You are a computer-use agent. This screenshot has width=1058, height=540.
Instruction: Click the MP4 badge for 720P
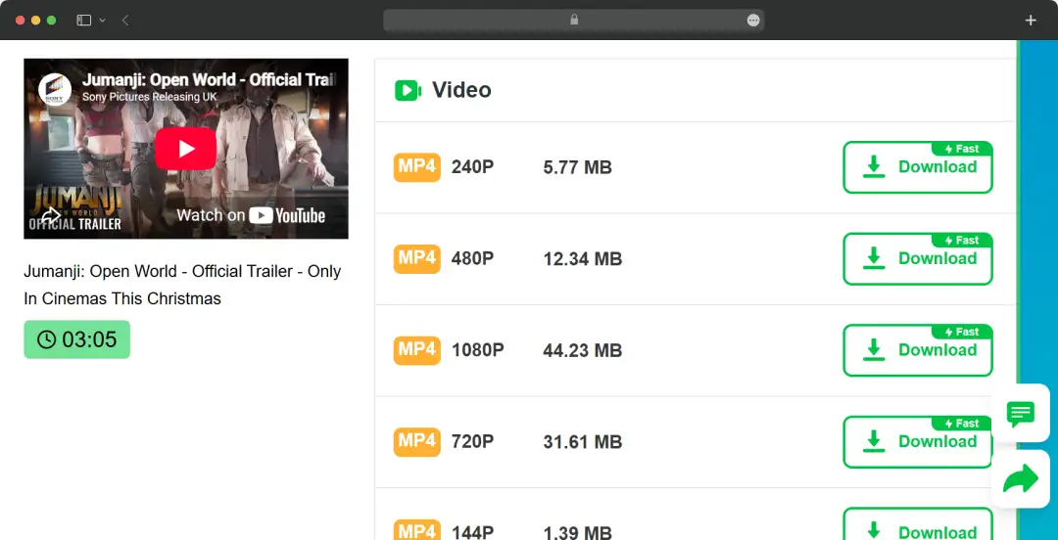tap(417, 442)
